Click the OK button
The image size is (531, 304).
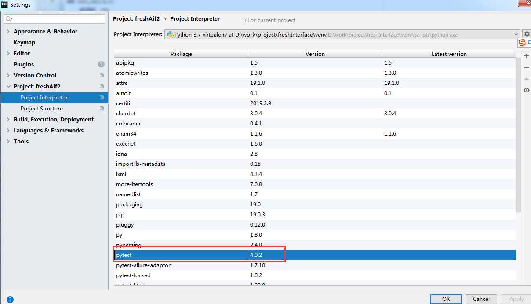[446, 299]
